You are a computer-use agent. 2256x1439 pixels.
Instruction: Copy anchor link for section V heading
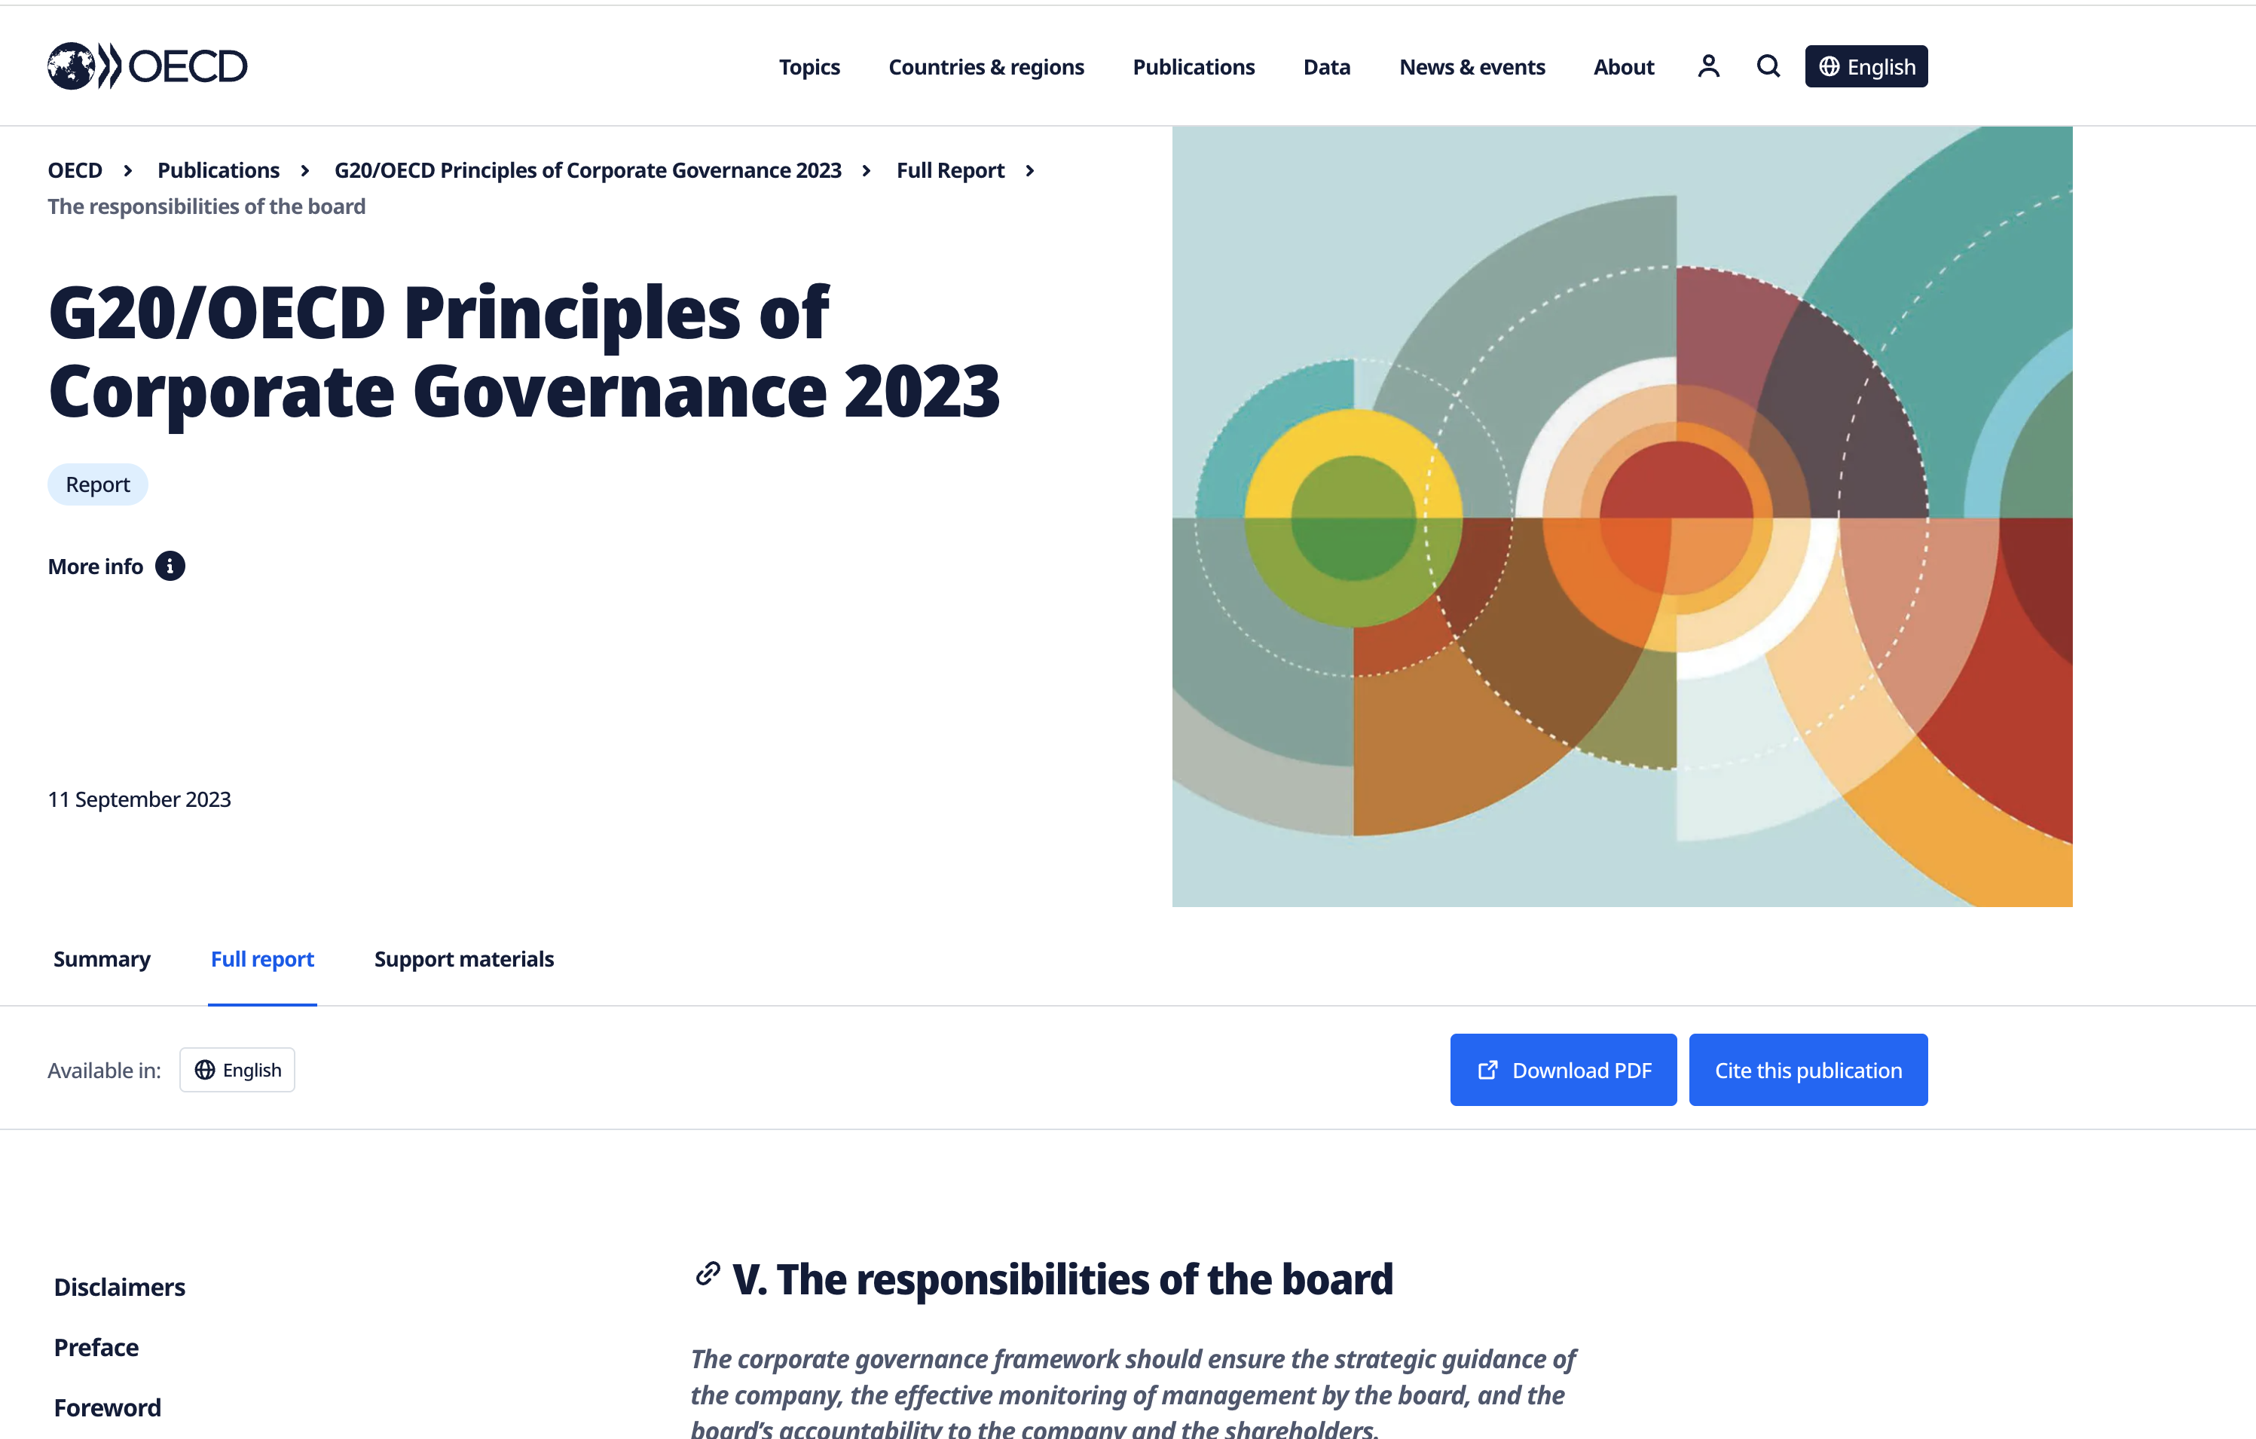tap(708, 1274)
